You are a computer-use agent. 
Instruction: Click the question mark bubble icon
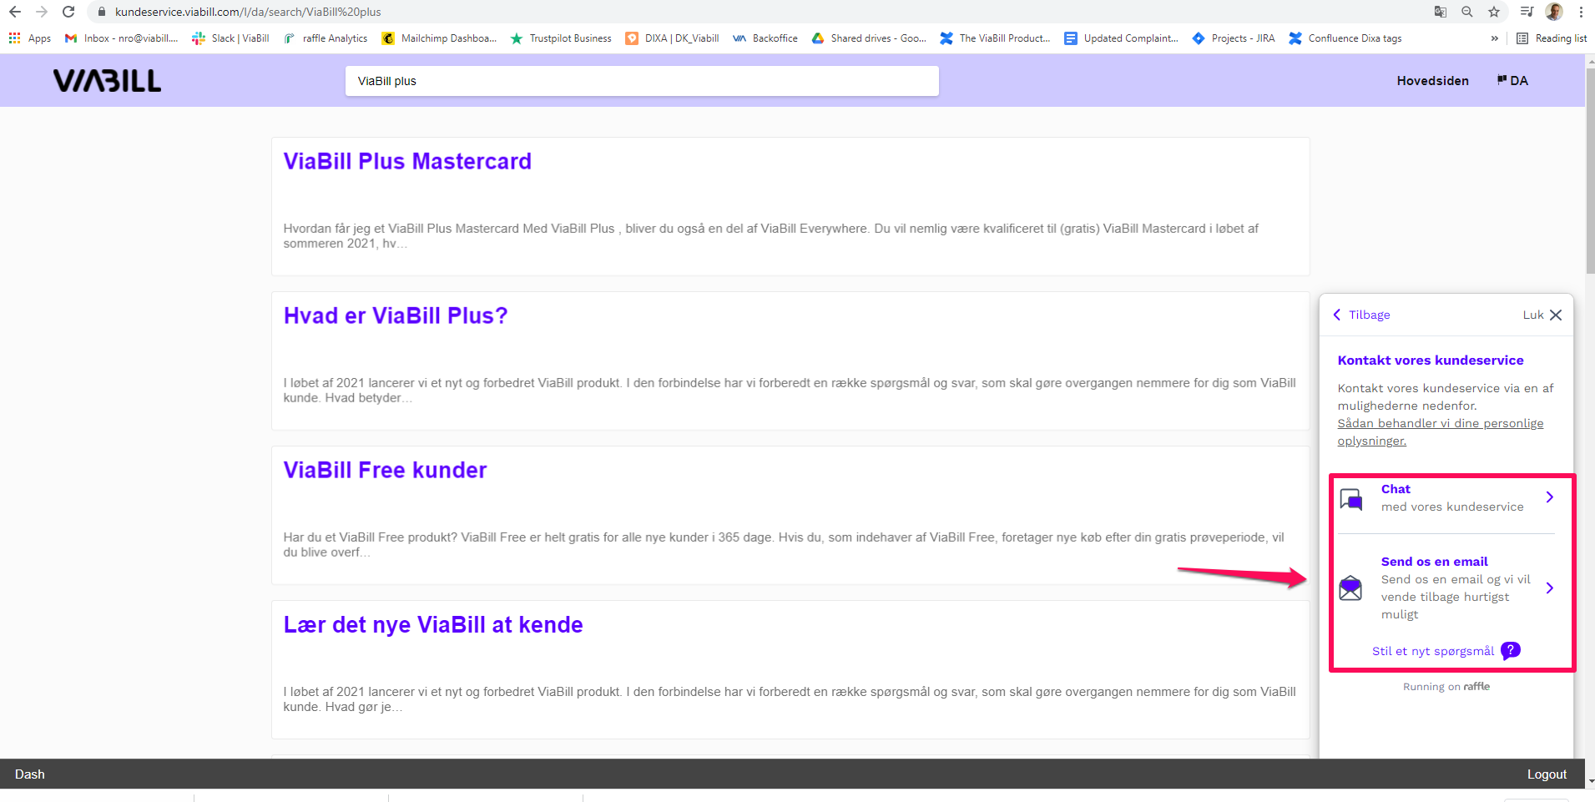coord(1511,651)
